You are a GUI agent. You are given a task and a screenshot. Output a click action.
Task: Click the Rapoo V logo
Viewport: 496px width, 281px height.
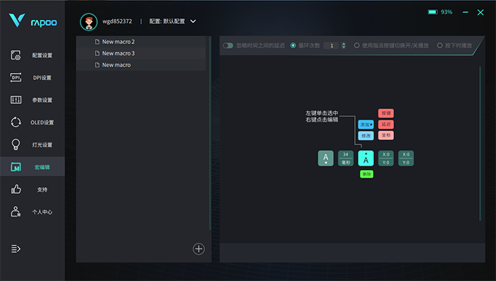click(17, 21)
